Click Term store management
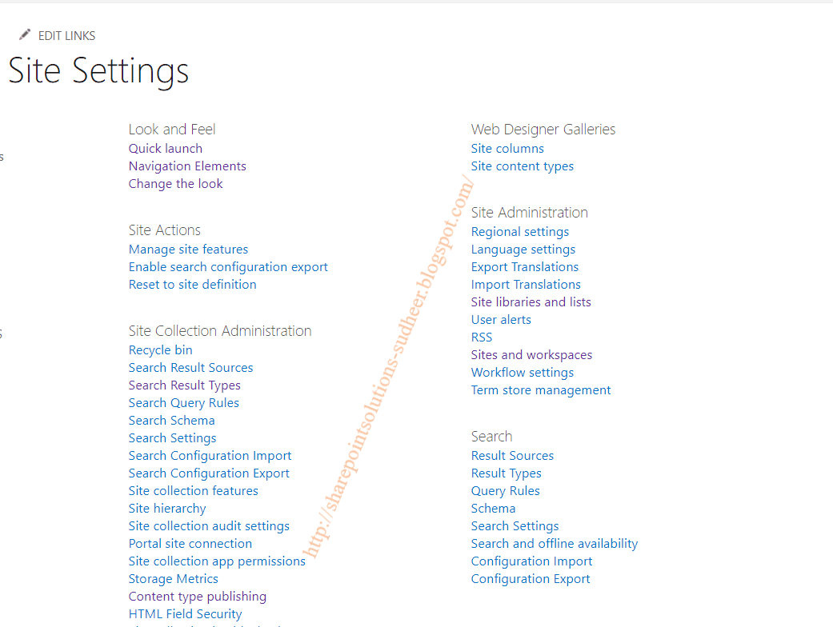This screenshot has height=627, width=833. [x=541, y=389]
